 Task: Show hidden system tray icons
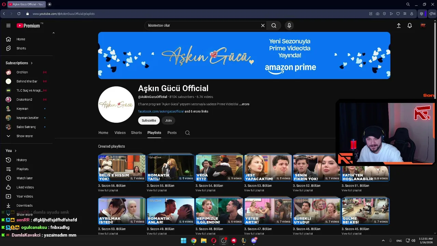[x=383, y=241]
